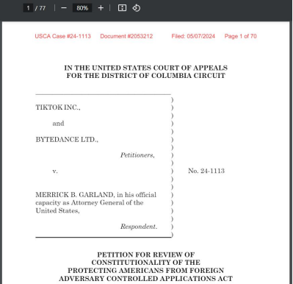Click the word "and" between petitioners
Viewport: 293px width, 284px height.
58,124
